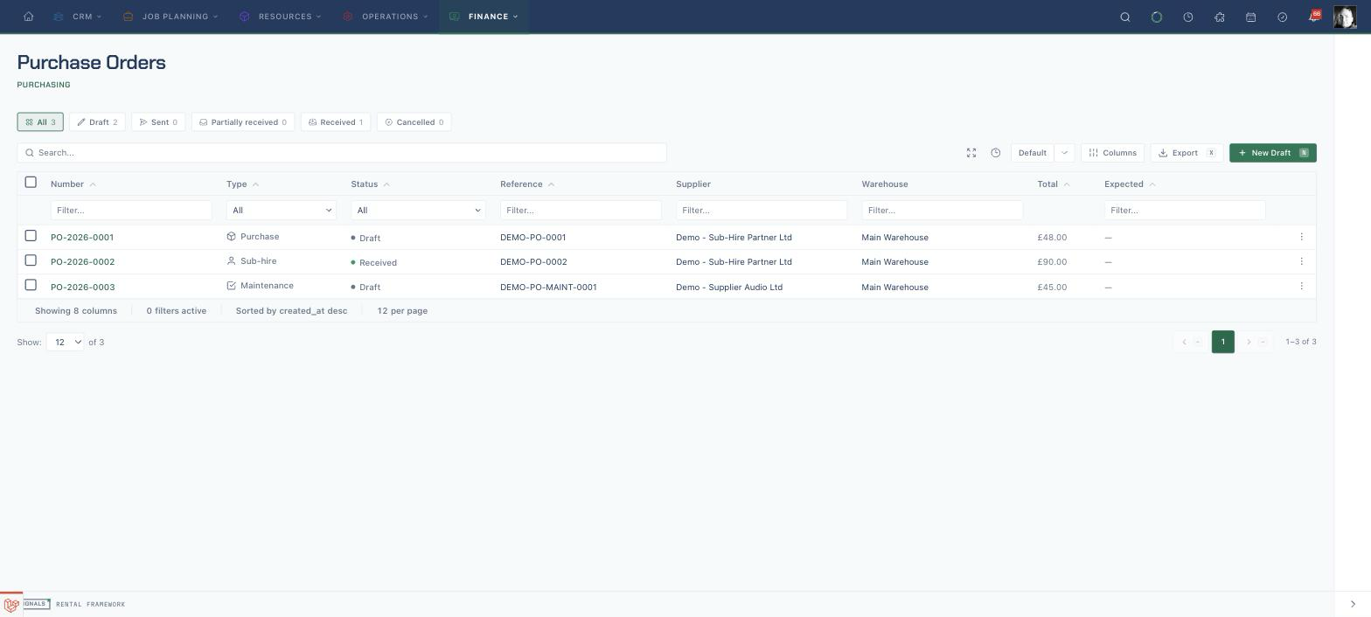This screenshot has height=617, width=1371.
Task: Open purchase order PO-2026-0001 link
Action: click(82, 238)
